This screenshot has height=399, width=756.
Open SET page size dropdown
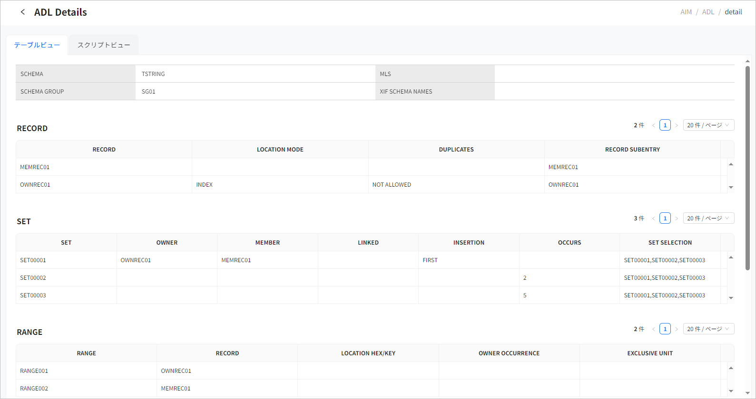pos(708,218)
